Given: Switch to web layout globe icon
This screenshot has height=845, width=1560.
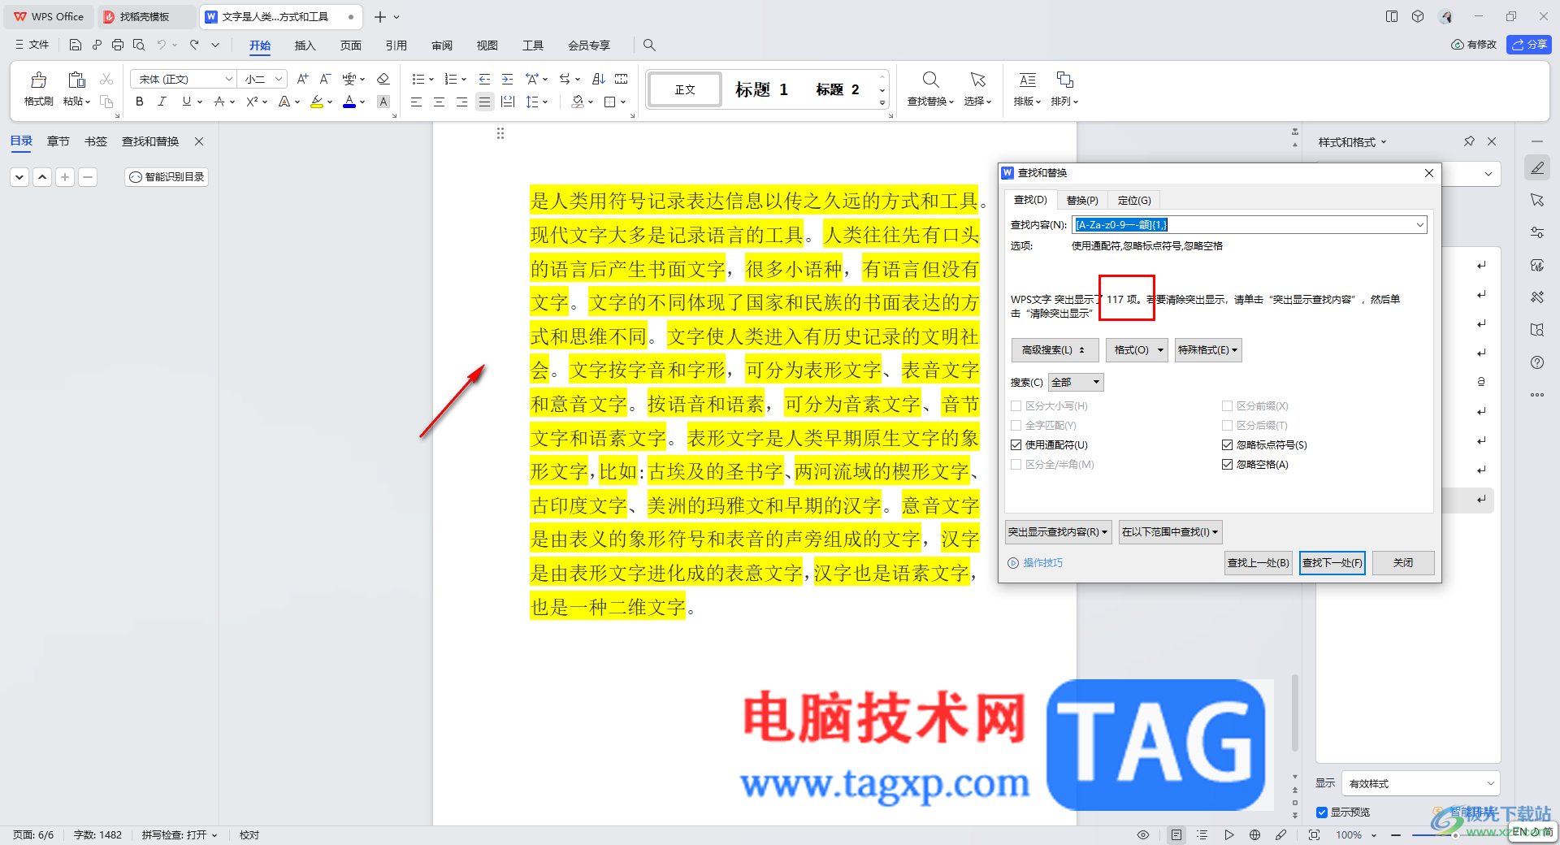Looking at the screenshot, I should point(1254,834).
